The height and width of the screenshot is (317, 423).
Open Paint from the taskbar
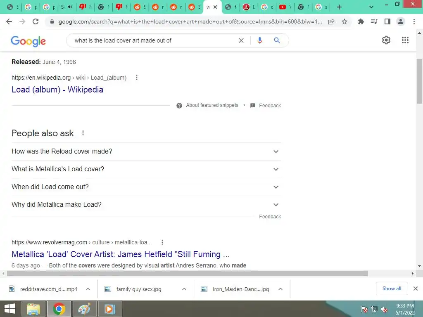pos(84,309)
